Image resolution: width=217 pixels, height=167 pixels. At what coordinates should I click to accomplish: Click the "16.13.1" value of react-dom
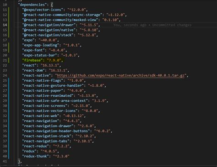(58, 70)
